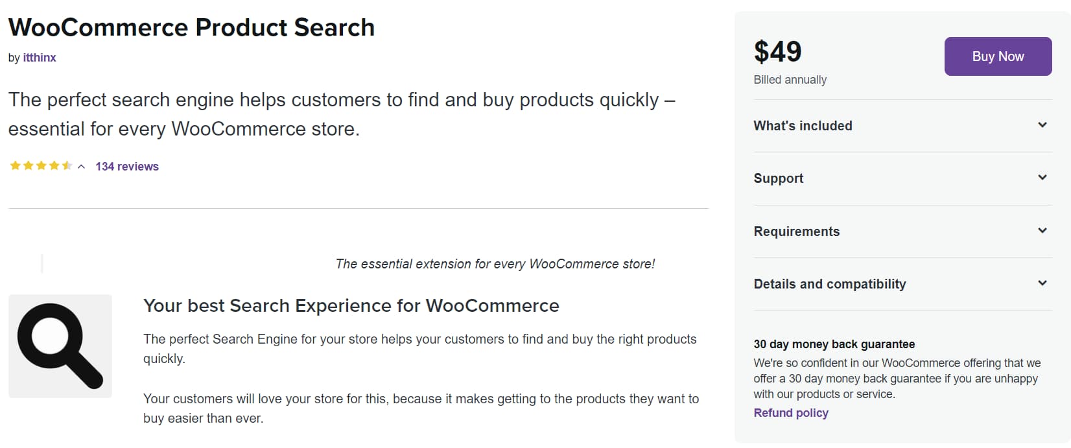Click the five-star rating icons
Screen dimensions: 1071x448
(x=41, y=166)
